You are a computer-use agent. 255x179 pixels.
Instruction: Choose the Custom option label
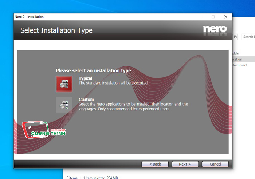(86, 99)
